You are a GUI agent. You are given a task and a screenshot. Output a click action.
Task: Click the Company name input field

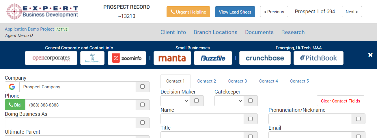78,87
